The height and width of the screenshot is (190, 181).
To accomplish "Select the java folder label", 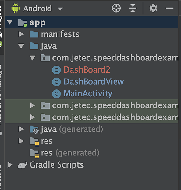I will pyautogui.click(x=49, y=46).
